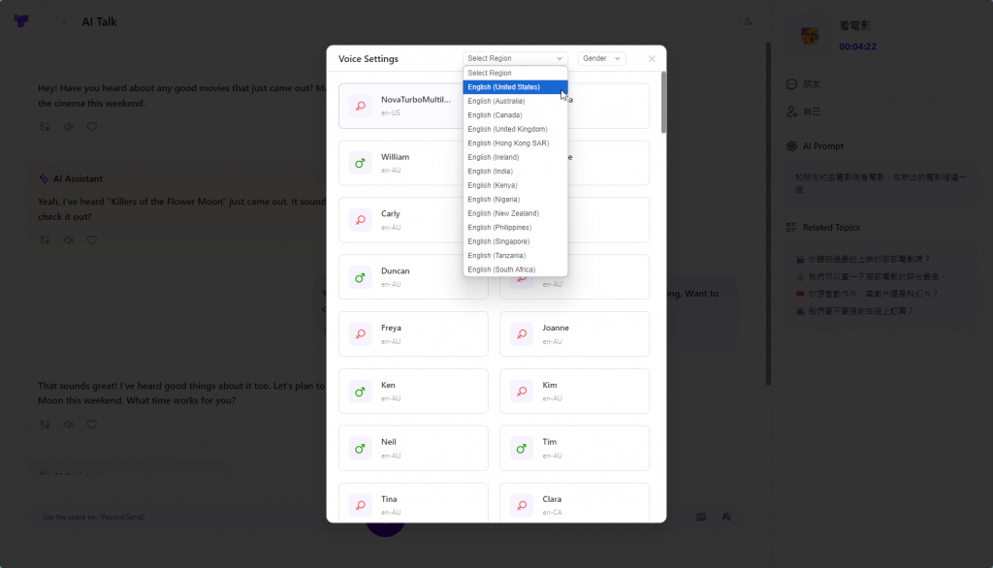Viewport: 993px width, 568px height.
Task: Choose the Clara en-CA voice
Action: (x=574, y=503)
